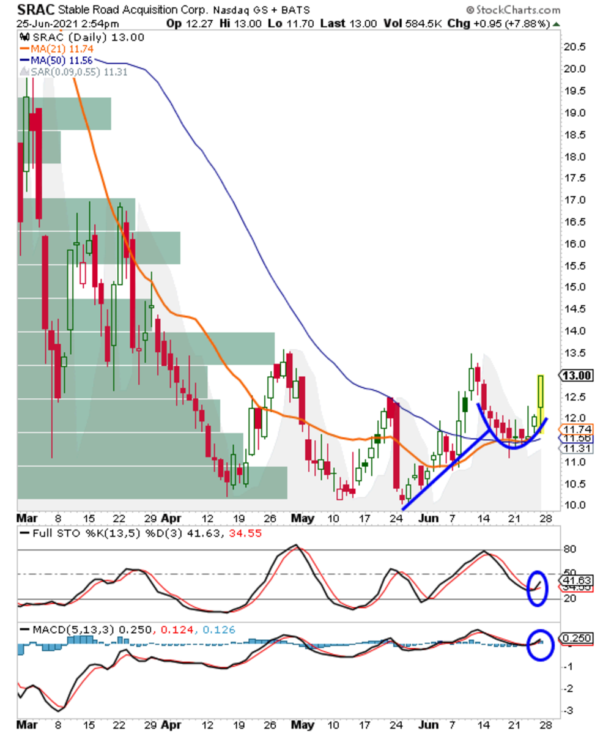This screenshot has width=603, height=734.
Task: Click the topmost green volume-by-price bar
Action: pyautogui.click(x=64, y=114)
